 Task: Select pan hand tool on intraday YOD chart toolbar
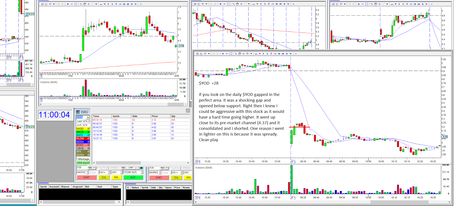click(x=239, y=54)
